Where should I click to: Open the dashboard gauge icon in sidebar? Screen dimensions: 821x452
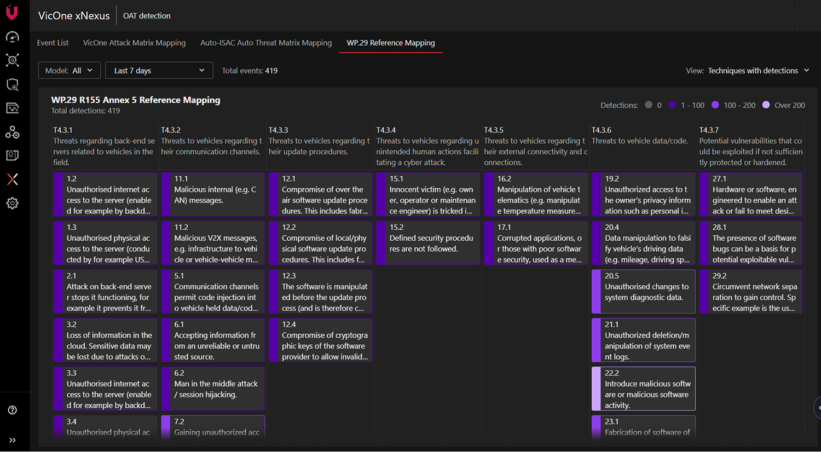pos(12,37)
